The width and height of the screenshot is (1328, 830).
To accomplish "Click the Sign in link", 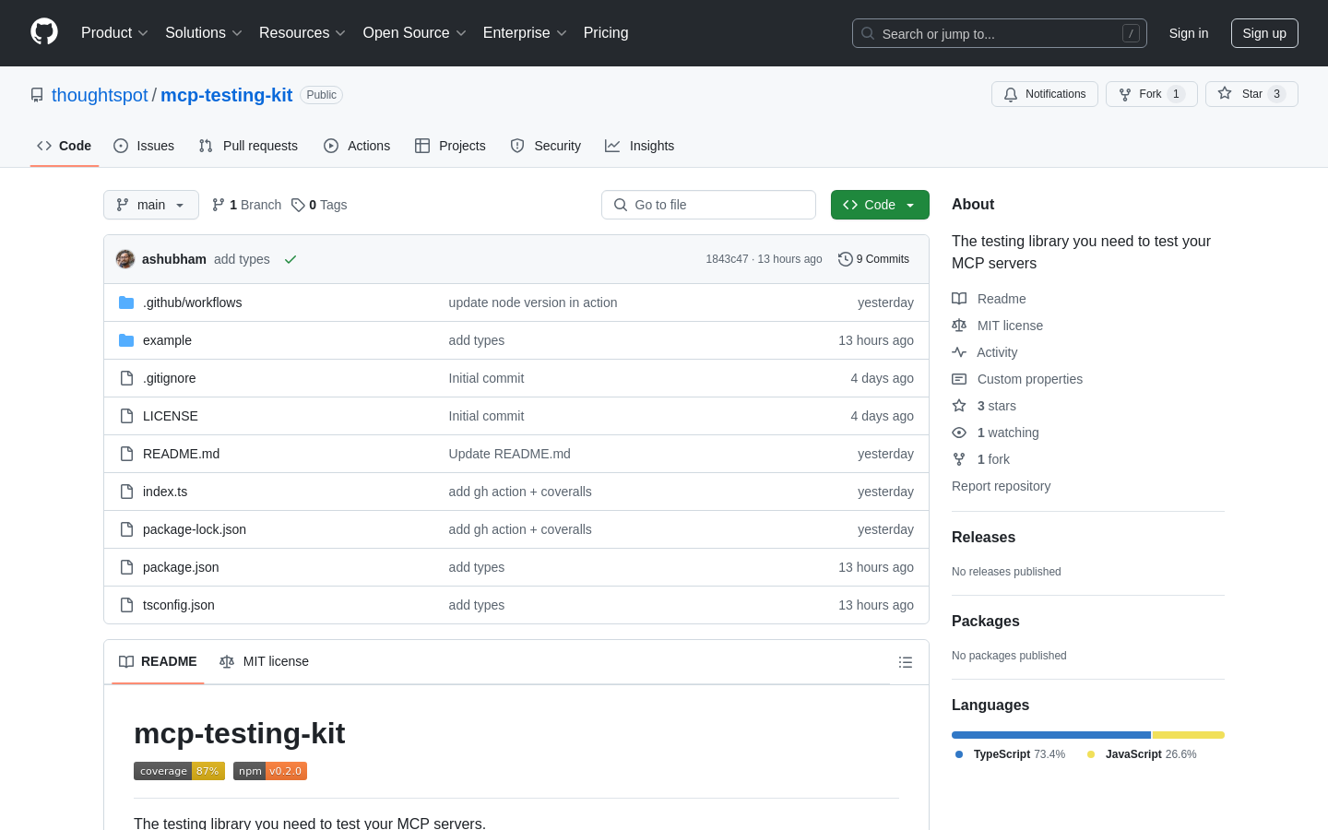I will 1189,33.
